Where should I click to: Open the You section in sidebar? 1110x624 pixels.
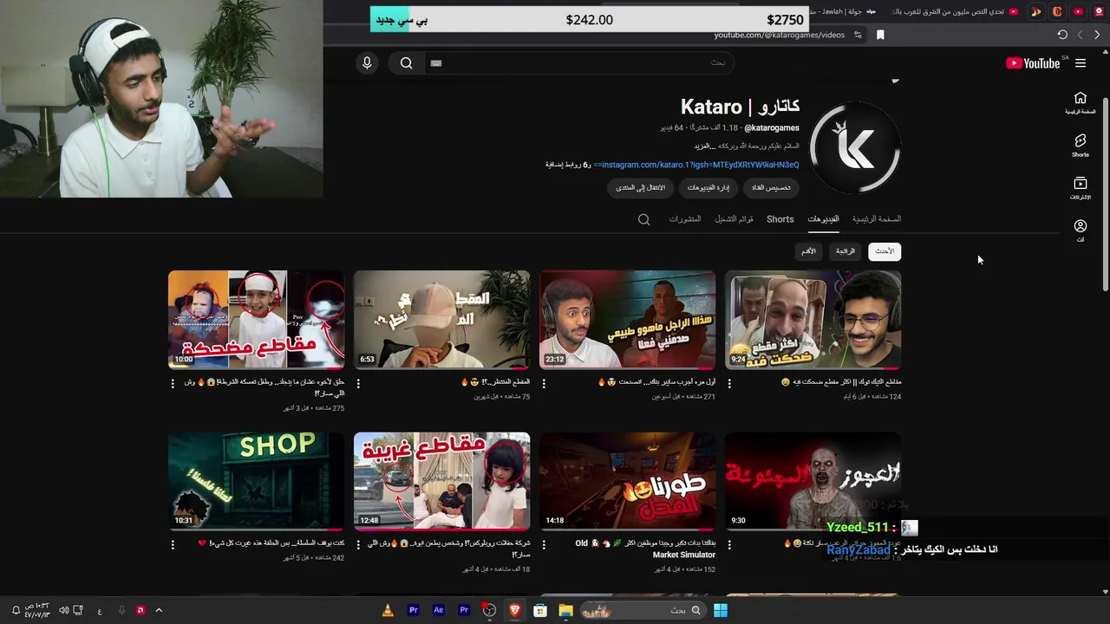pyautogui.click(x=1080, y=231)
